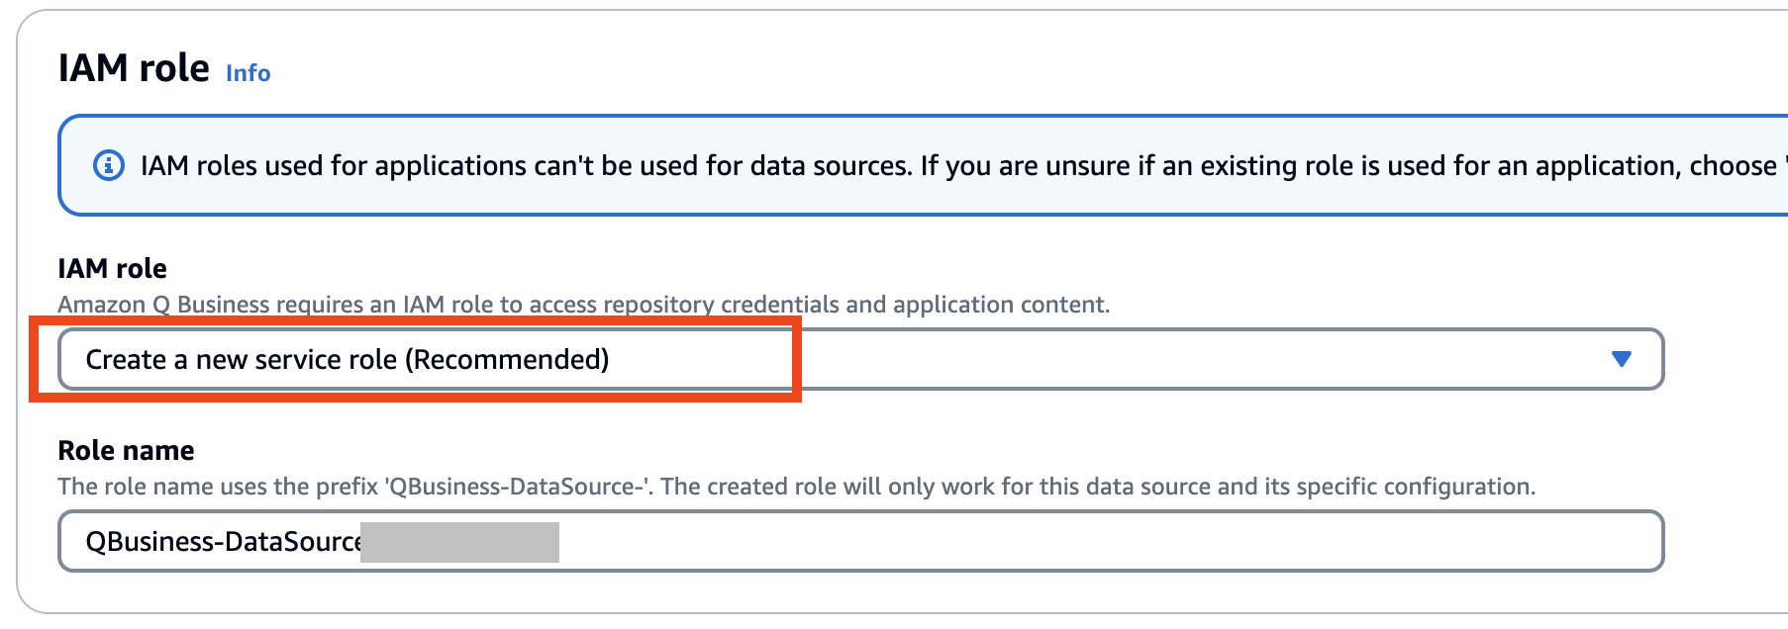Open the IAM role dropdown via its arrow
This screenshot has height=629, width=1788.
(x=1621, y=359)
